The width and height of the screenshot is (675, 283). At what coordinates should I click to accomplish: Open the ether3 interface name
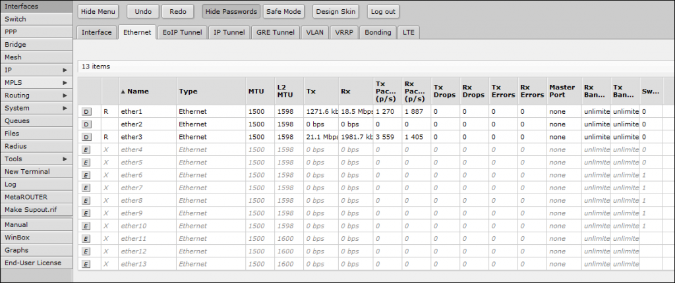tap(131, 137)
